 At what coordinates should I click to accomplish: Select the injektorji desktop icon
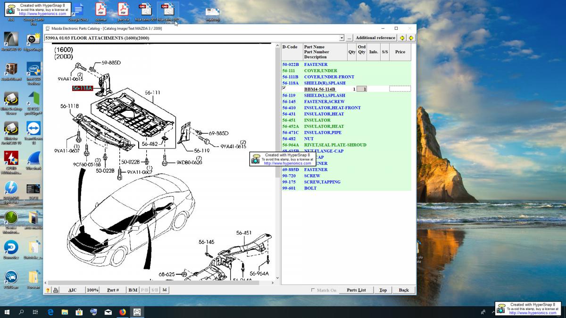[213, 14]
